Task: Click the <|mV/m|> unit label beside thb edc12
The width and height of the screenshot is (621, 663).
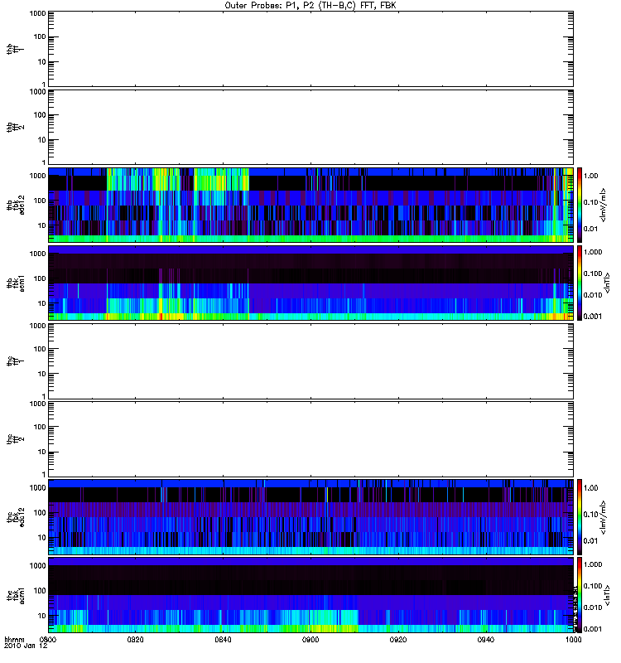Action: (x=604, y=205)
